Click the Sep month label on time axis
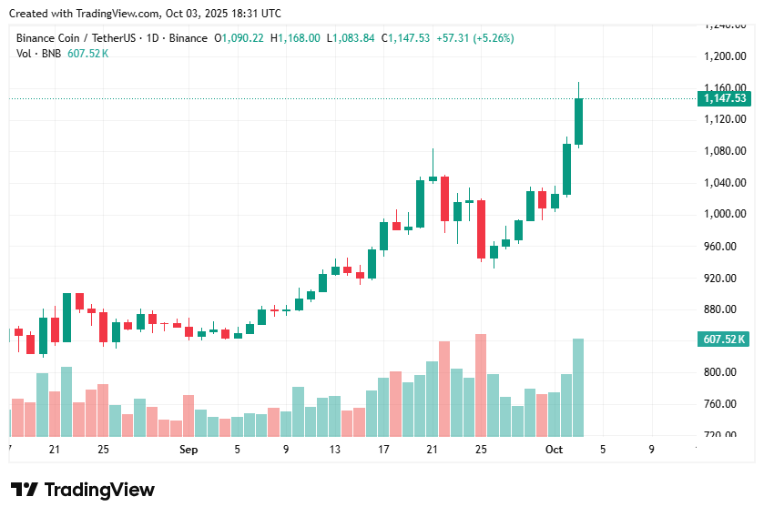This screenshot has height=517, width=764. coord(188,450)
